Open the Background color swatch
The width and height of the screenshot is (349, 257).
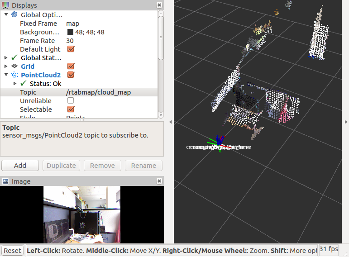(70, 32)
